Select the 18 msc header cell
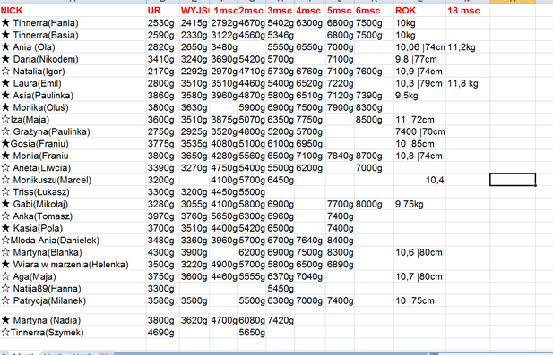 pyautogui.click(x=468, y=11)
